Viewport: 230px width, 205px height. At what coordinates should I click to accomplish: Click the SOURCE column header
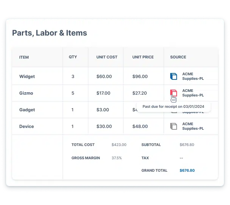click(178, 57)
